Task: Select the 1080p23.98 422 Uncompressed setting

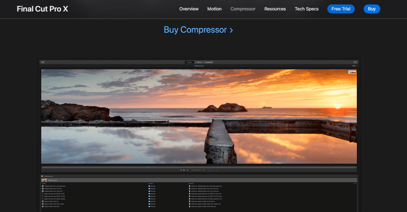Action: coord(53,186)
